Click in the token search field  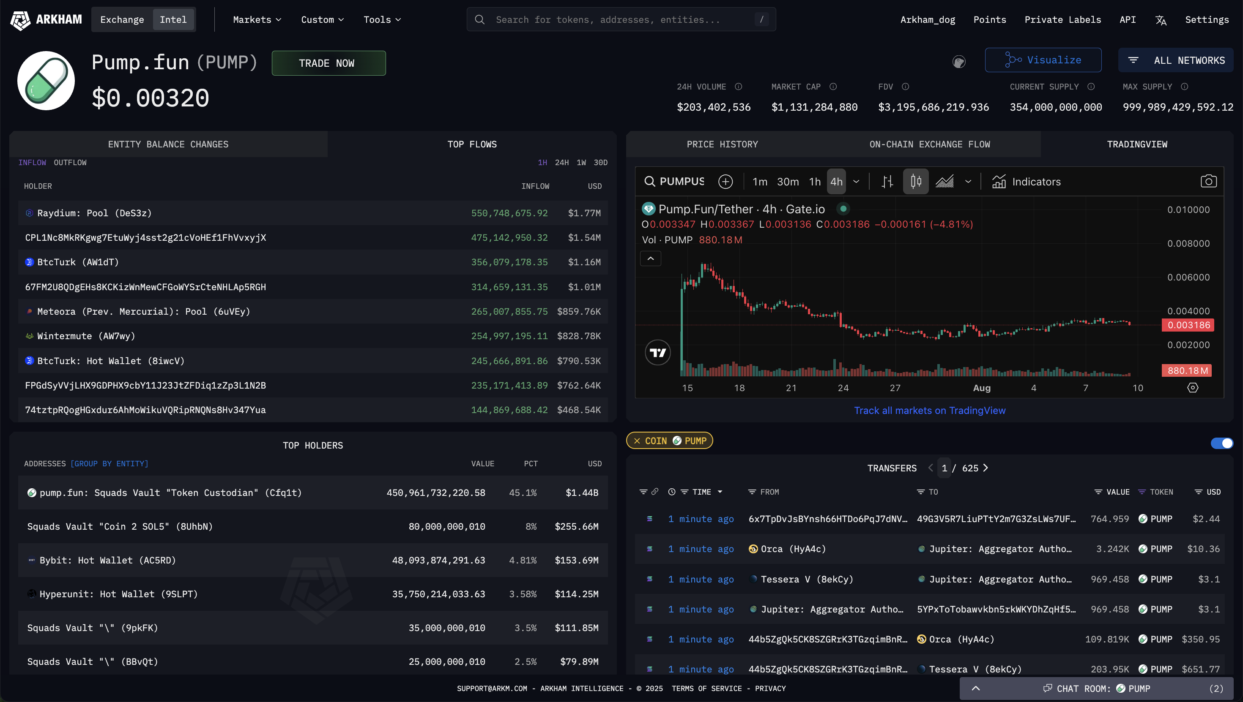621,20
